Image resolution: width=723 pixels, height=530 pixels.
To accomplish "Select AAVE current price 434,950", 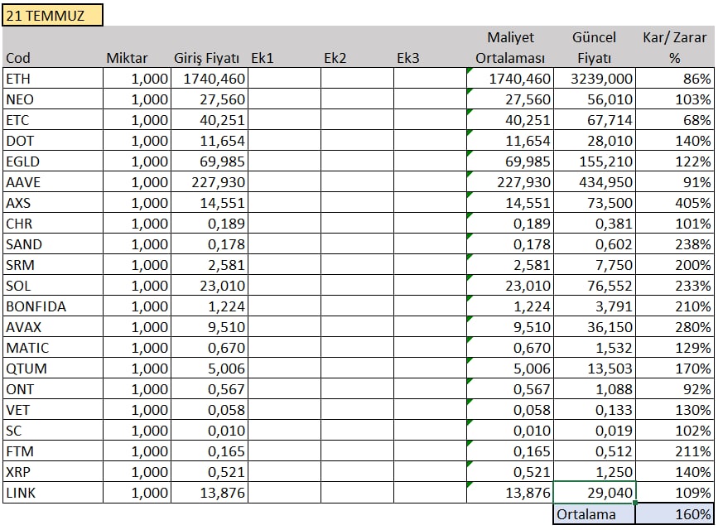I will 595,182.
